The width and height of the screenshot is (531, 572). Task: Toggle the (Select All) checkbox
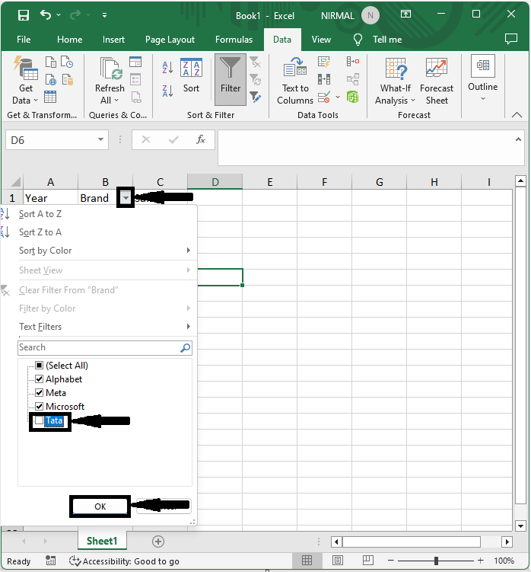coord(40,365)
